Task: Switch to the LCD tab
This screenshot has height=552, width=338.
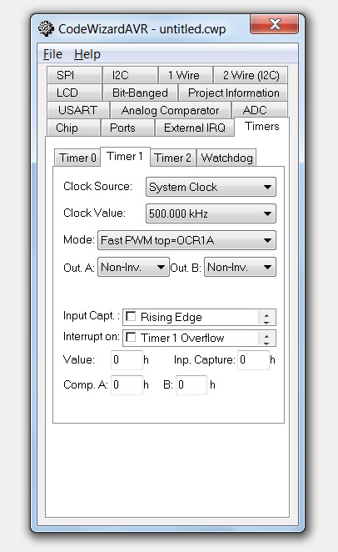Action: pos(74,93)
